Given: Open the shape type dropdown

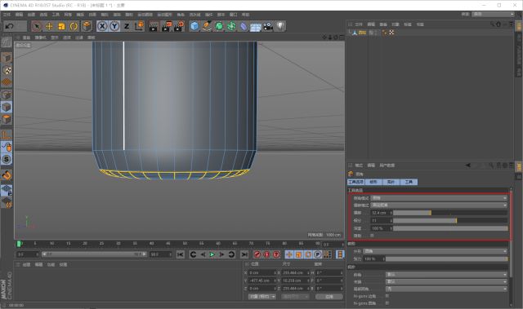Looking at the screenshot, I should (x=436, y=251).
